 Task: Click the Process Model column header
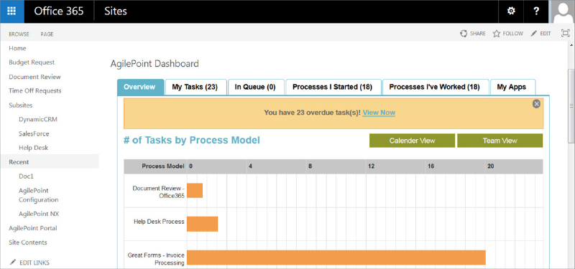(163, 166)
